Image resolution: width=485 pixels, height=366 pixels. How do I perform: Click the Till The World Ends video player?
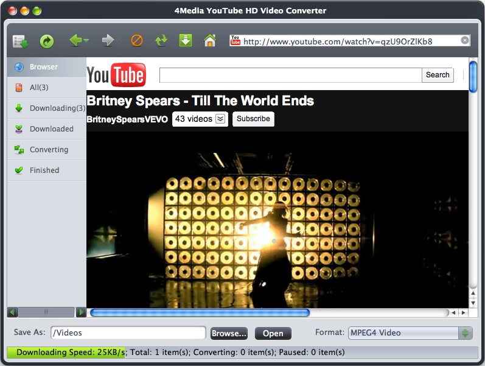point(277,220)
